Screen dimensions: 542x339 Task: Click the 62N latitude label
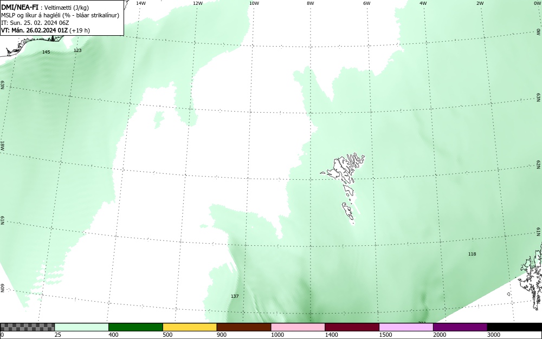pos(538,164)
